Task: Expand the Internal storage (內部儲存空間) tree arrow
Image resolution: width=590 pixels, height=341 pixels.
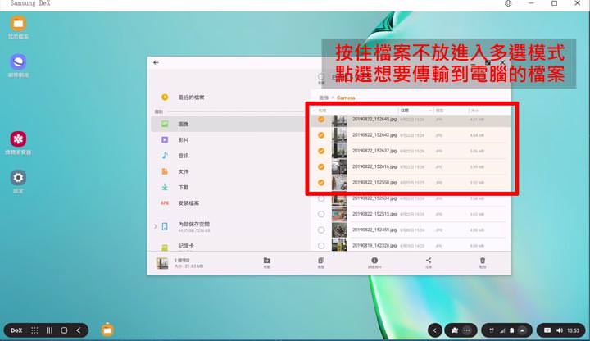Action: click(x=155, y=226)
